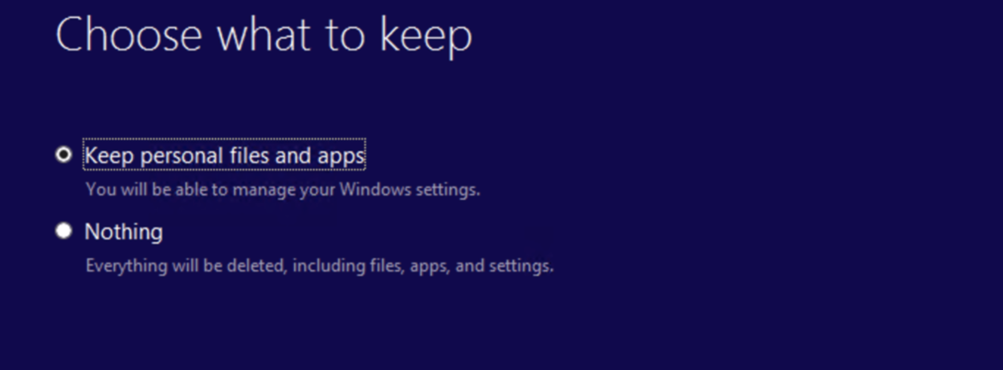Viewport: 1003px width, 370px height.
Task: Choose the option that deletes files, apps, settings
Action: pyautogui.click(x=63, y=231)
